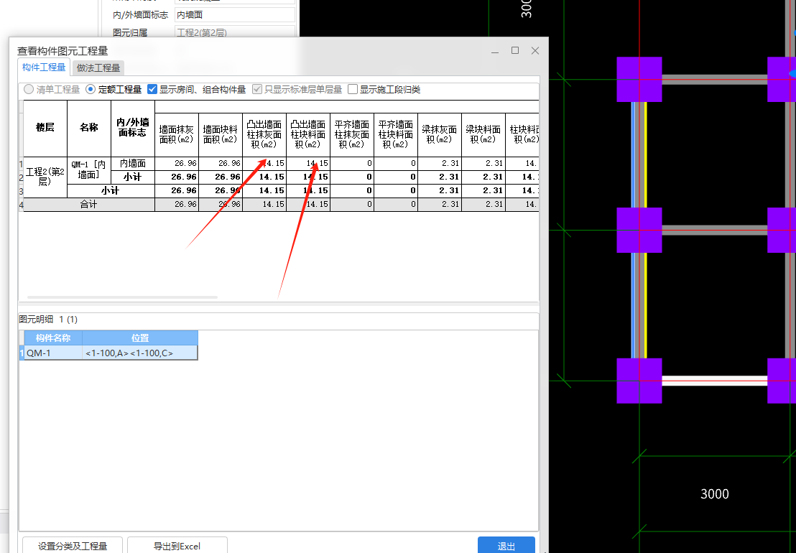This screenshot has height=553, width=796.
Task: Select the <1-100,A><1-100,C> position cell
Action: coord(140,353)
